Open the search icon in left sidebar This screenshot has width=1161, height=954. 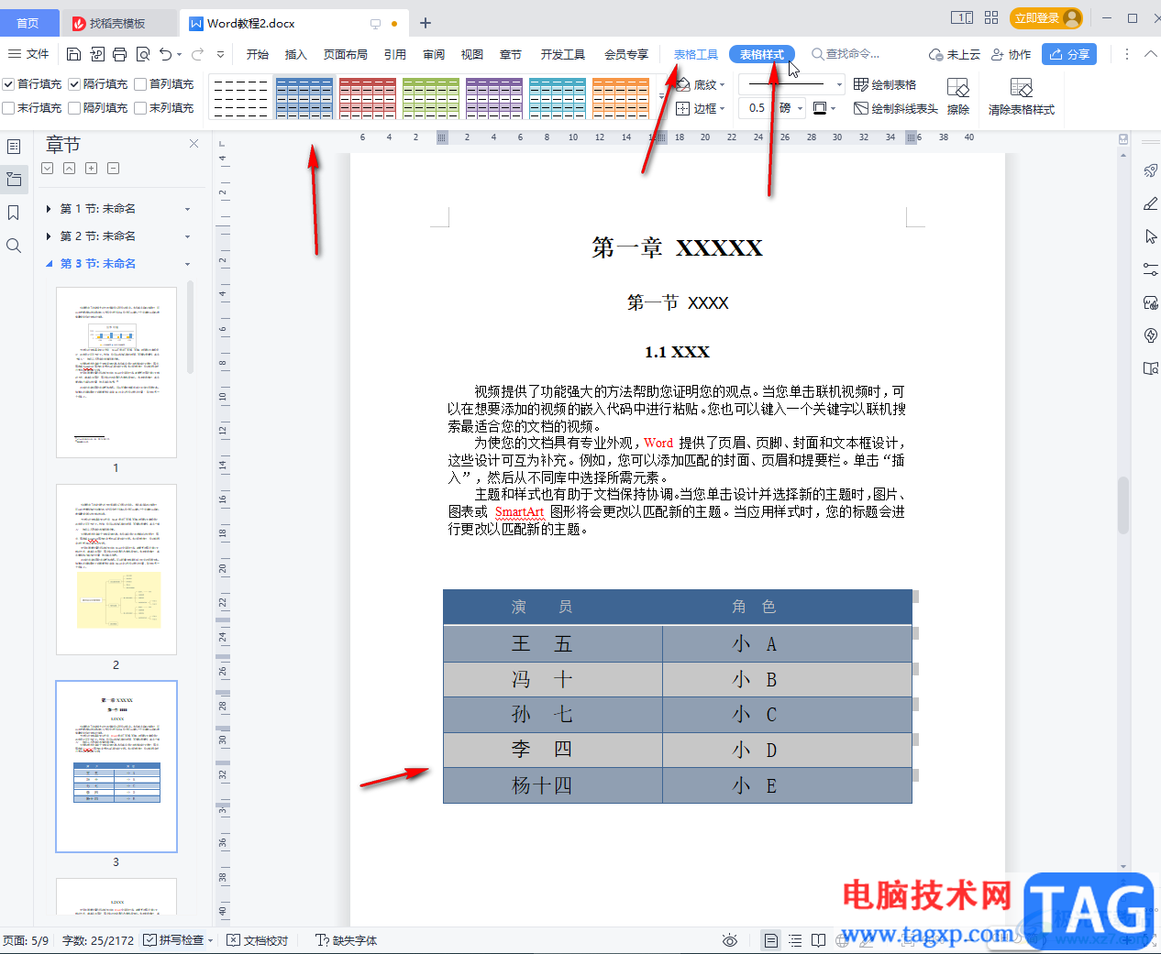(x=14, y=246)
